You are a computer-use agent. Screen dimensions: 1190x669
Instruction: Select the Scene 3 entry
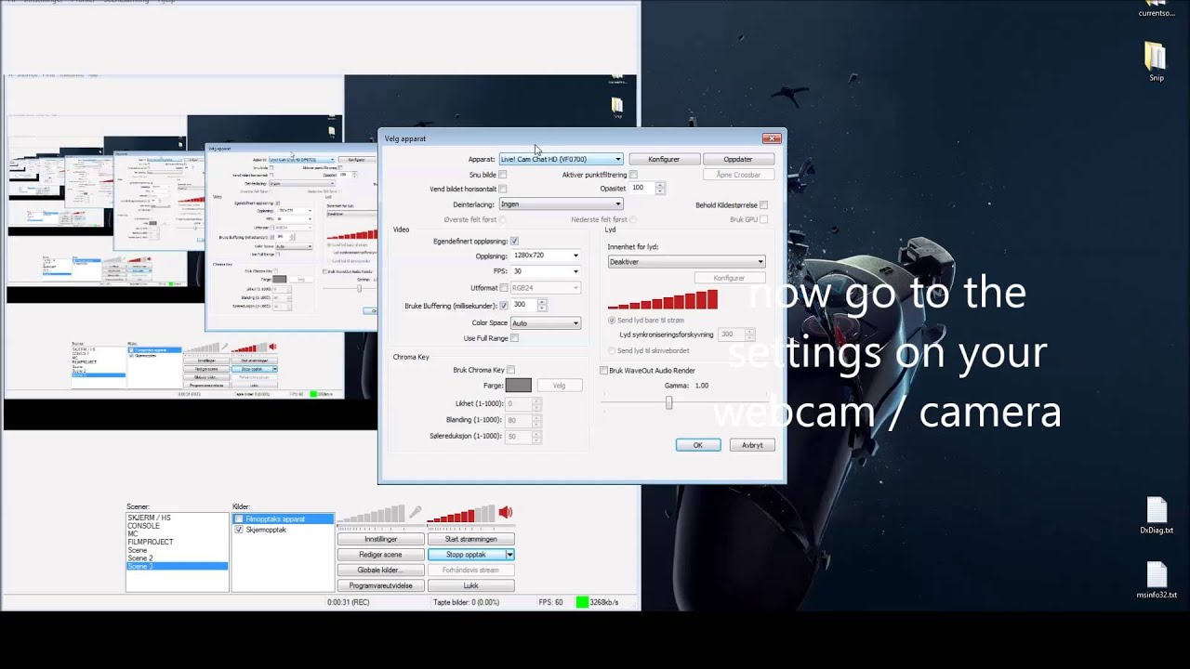(x=177, y=567)
